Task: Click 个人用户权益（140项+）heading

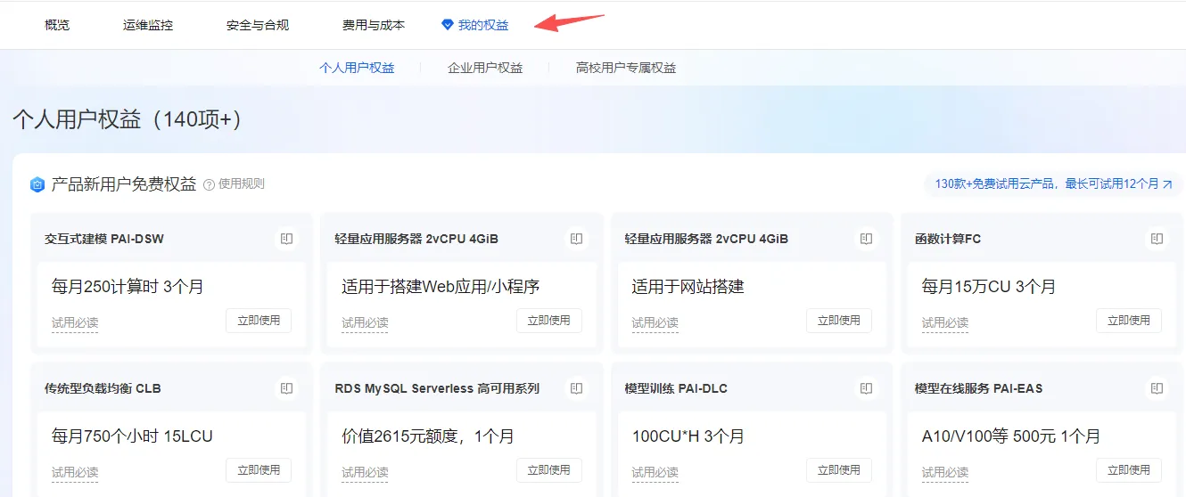Action: (x=128, y=119)
